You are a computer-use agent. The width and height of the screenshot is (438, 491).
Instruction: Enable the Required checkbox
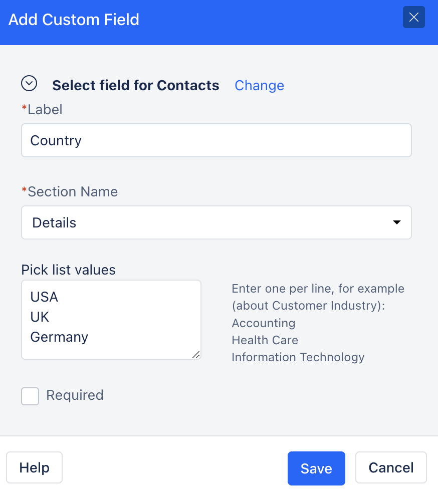pyautogui.click(x=30, y=396)
